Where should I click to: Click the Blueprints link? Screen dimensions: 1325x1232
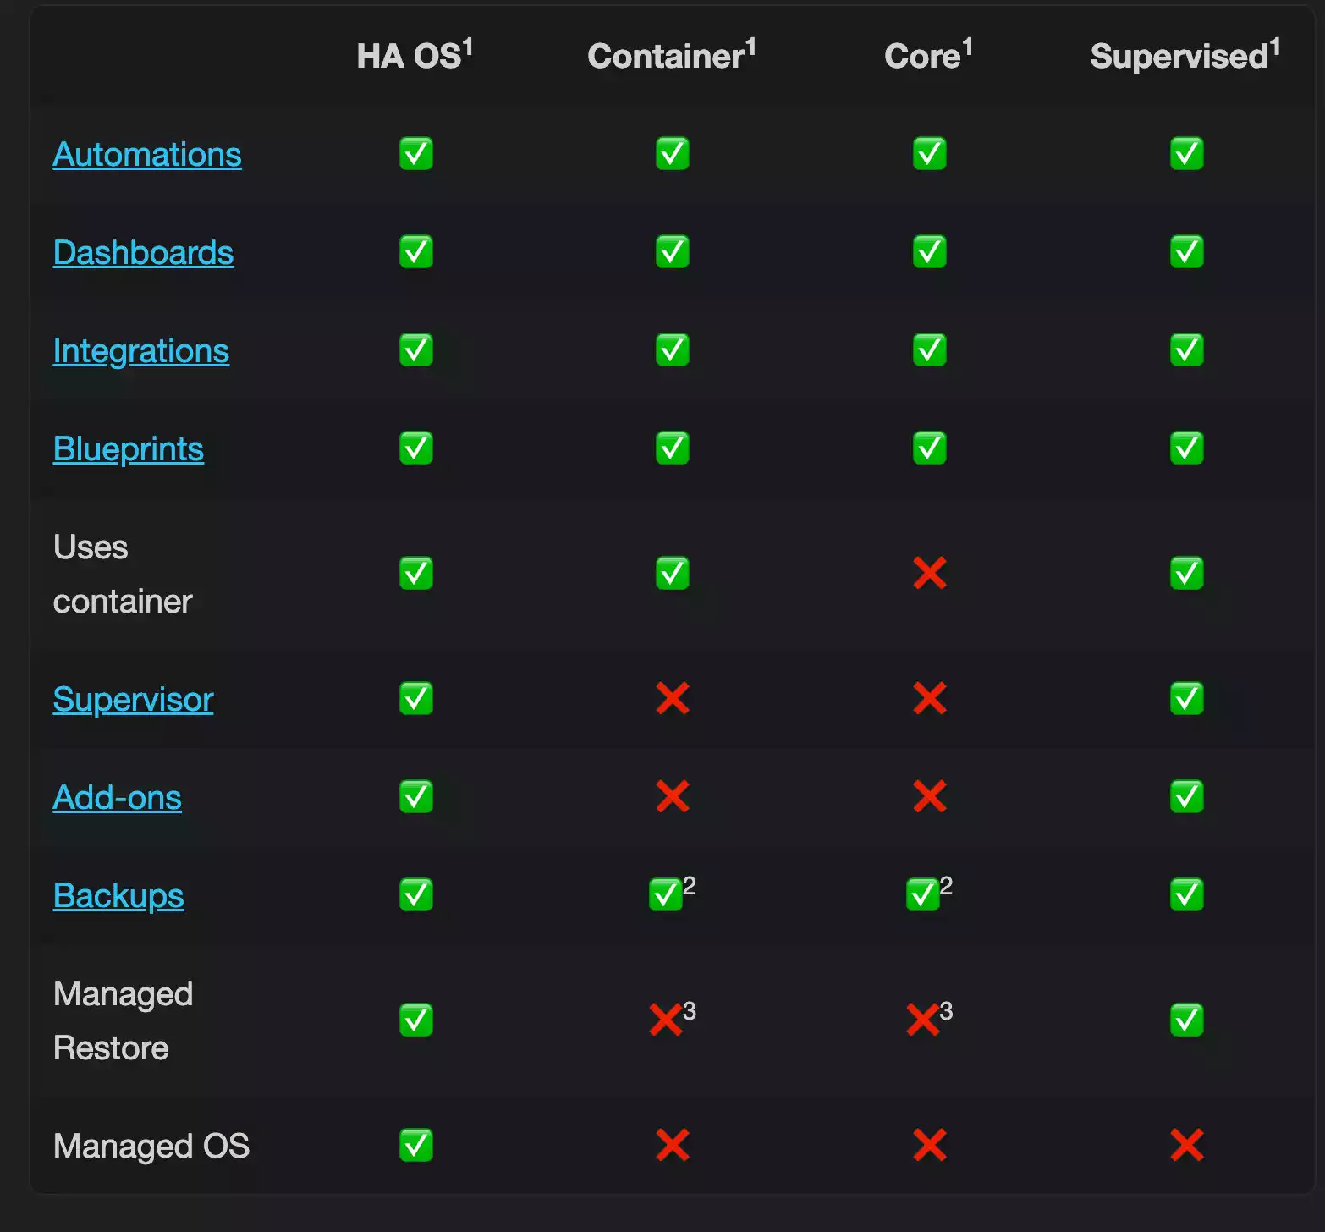(128, 449)
